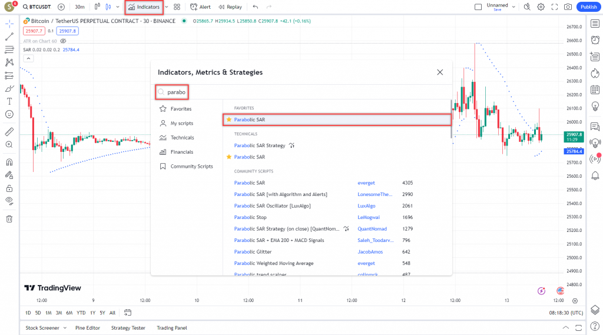This screenshot has width=603, height=335.
Task: Select Community Scripts category
Action: (x=187, y=167)
